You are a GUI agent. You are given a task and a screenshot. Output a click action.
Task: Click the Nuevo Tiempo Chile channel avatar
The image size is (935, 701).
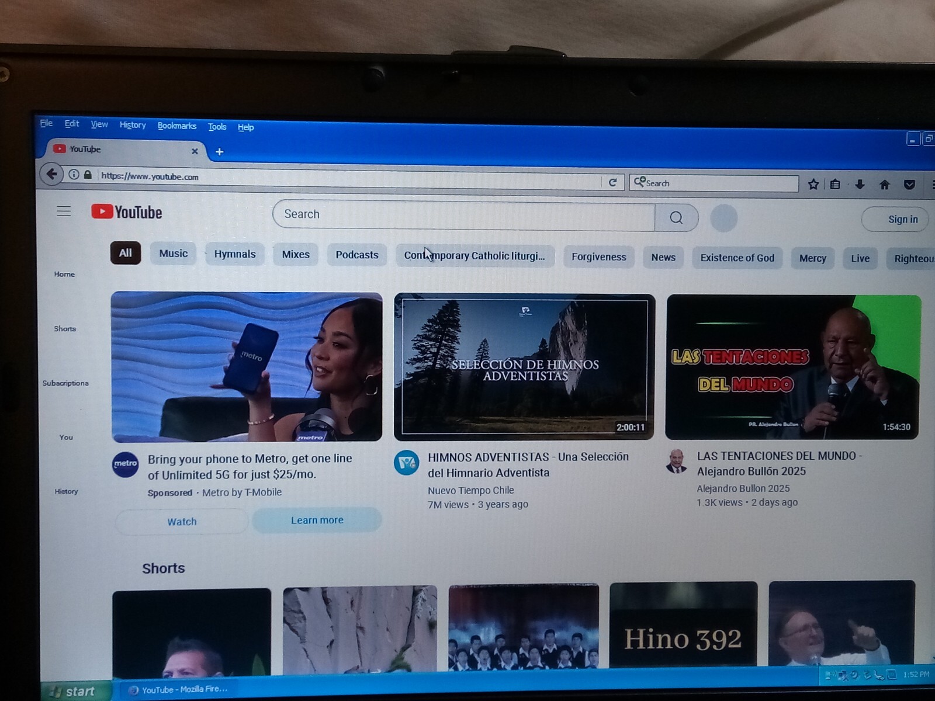(x=406, y=463)
